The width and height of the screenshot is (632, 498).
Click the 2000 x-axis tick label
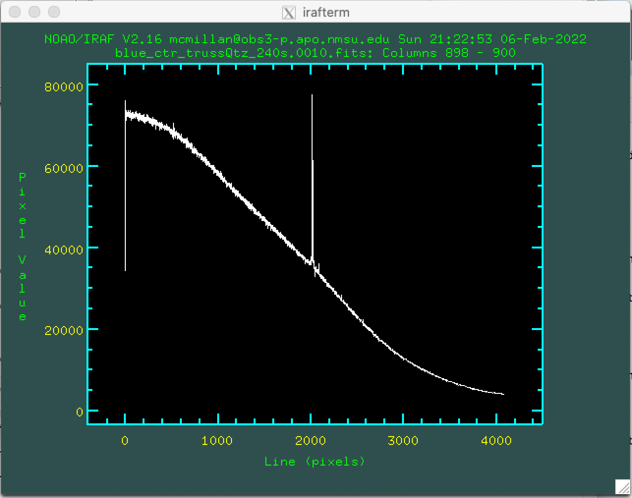click(x=310, y=441)
